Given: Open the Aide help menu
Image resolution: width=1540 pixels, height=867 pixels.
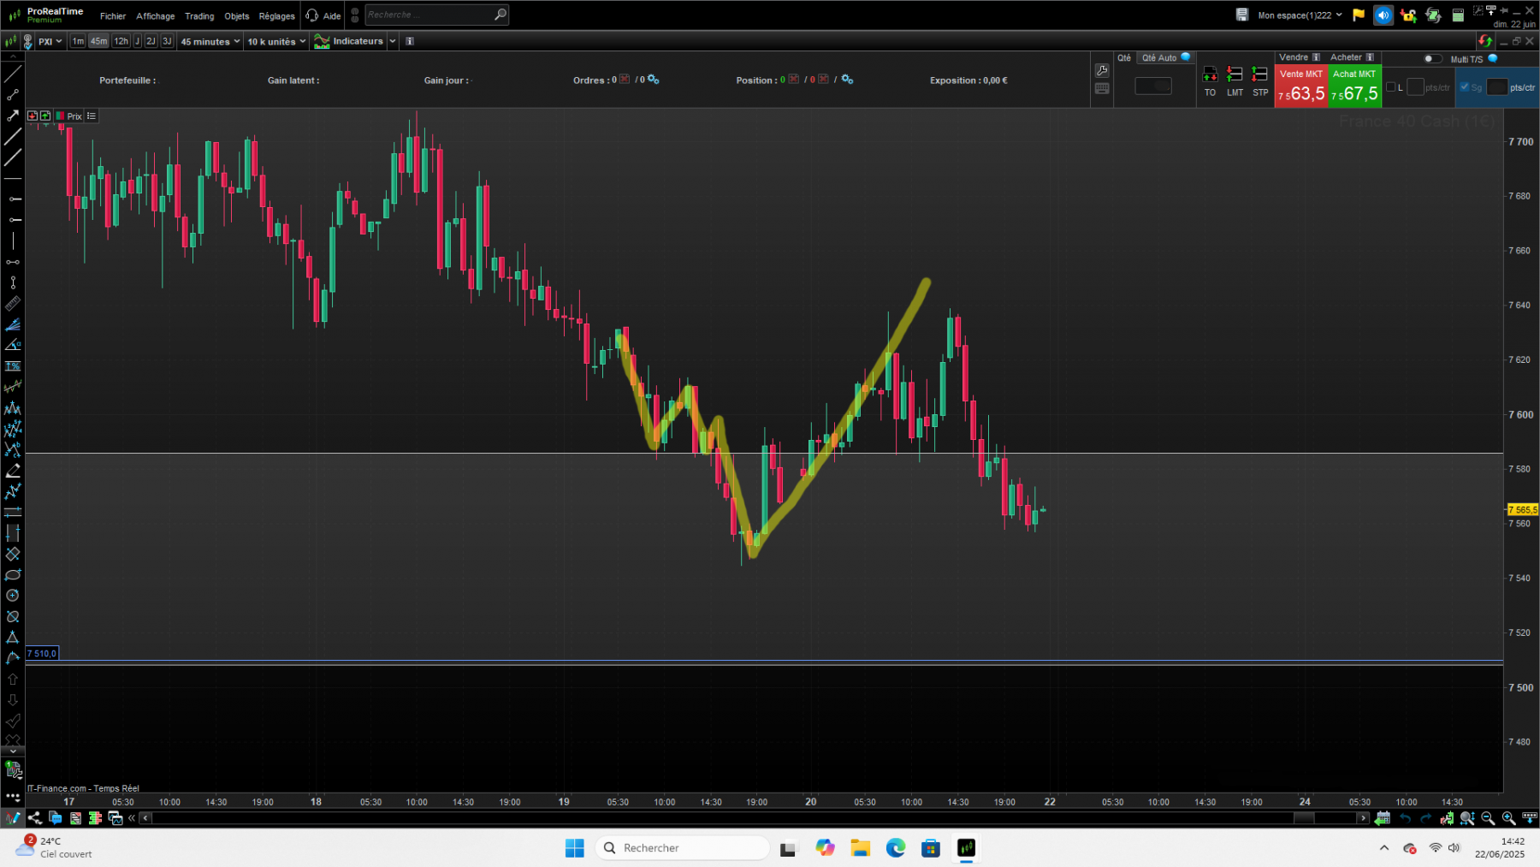Looking at the screenshot, I should click(324, 15).
